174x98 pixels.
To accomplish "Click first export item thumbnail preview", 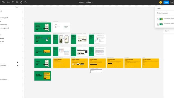I will (161, 19).
